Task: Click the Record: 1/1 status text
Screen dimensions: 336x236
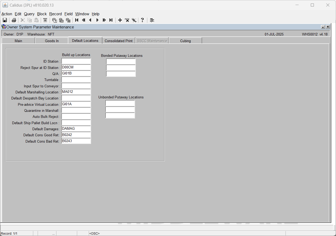Action: 9,233
